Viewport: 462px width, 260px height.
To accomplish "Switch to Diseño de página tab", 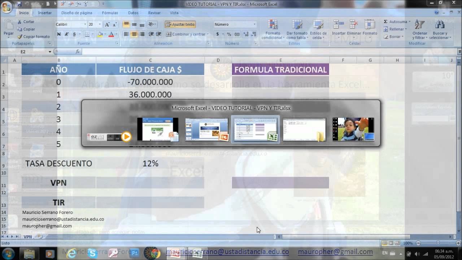I will (77, 13).
